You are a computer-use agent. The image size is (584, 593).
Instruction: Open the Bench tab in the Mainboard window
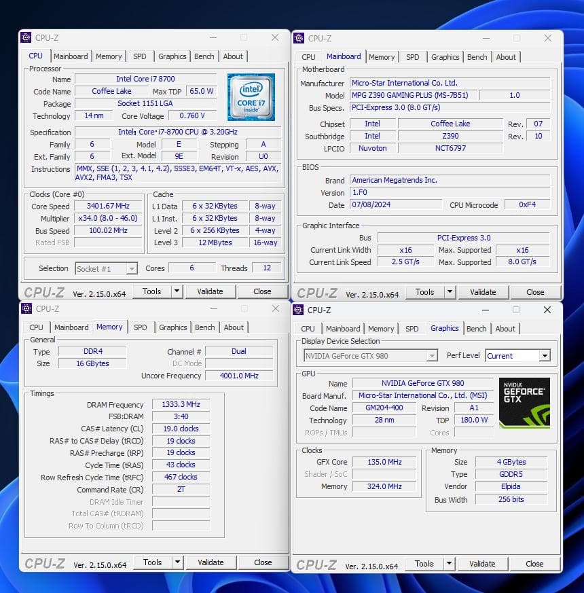pos(477,57)
